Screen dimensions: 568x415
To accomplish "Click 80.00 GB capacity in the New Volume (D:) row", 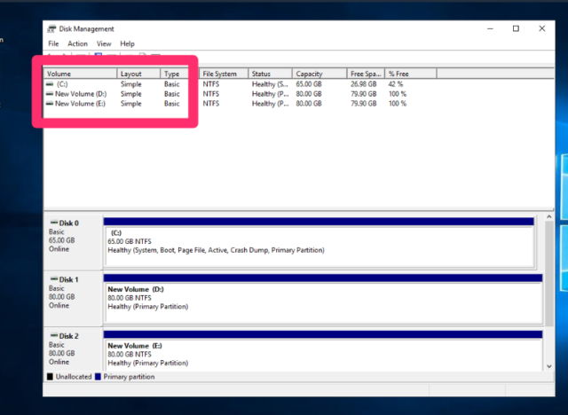I will tap(309, 94).
